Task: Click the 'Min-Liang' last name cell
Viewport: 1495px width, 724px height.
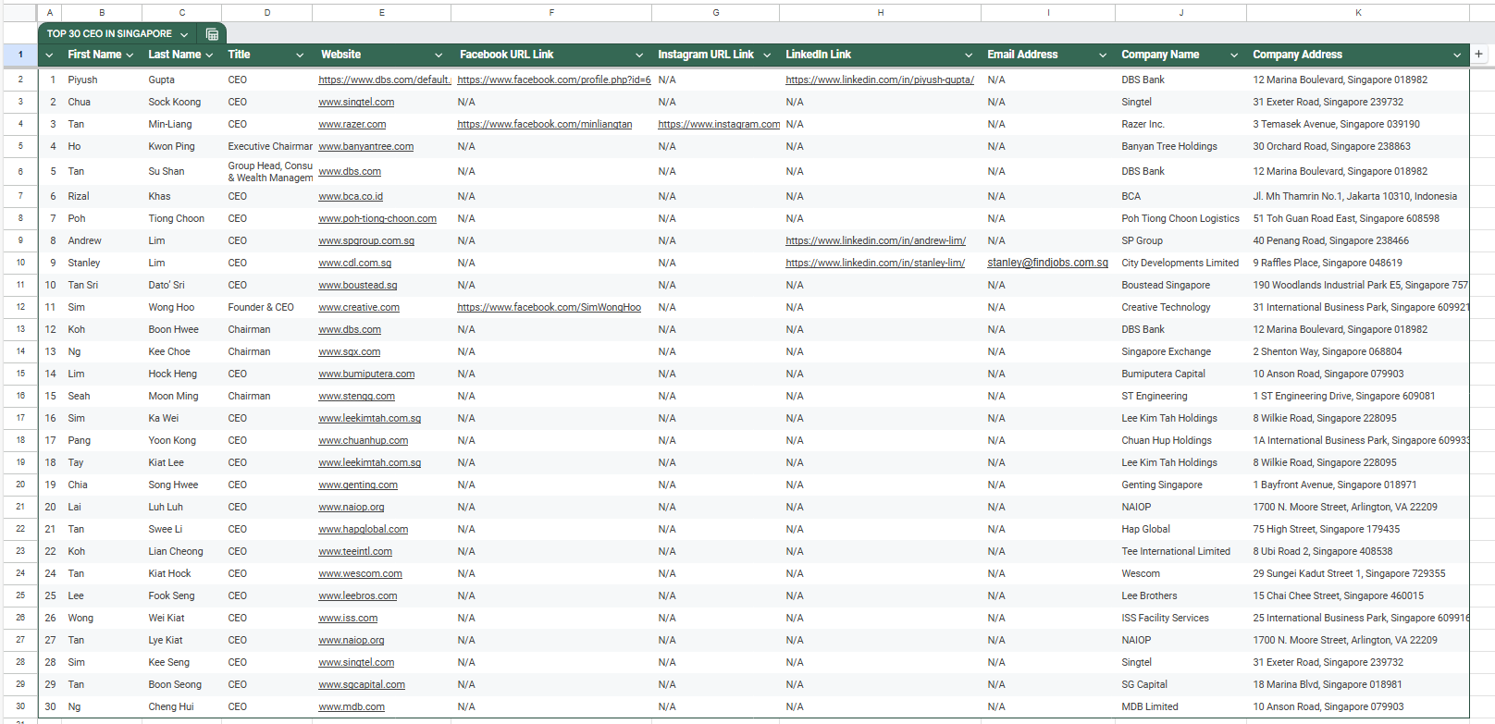Action: (x=181, y=125)
